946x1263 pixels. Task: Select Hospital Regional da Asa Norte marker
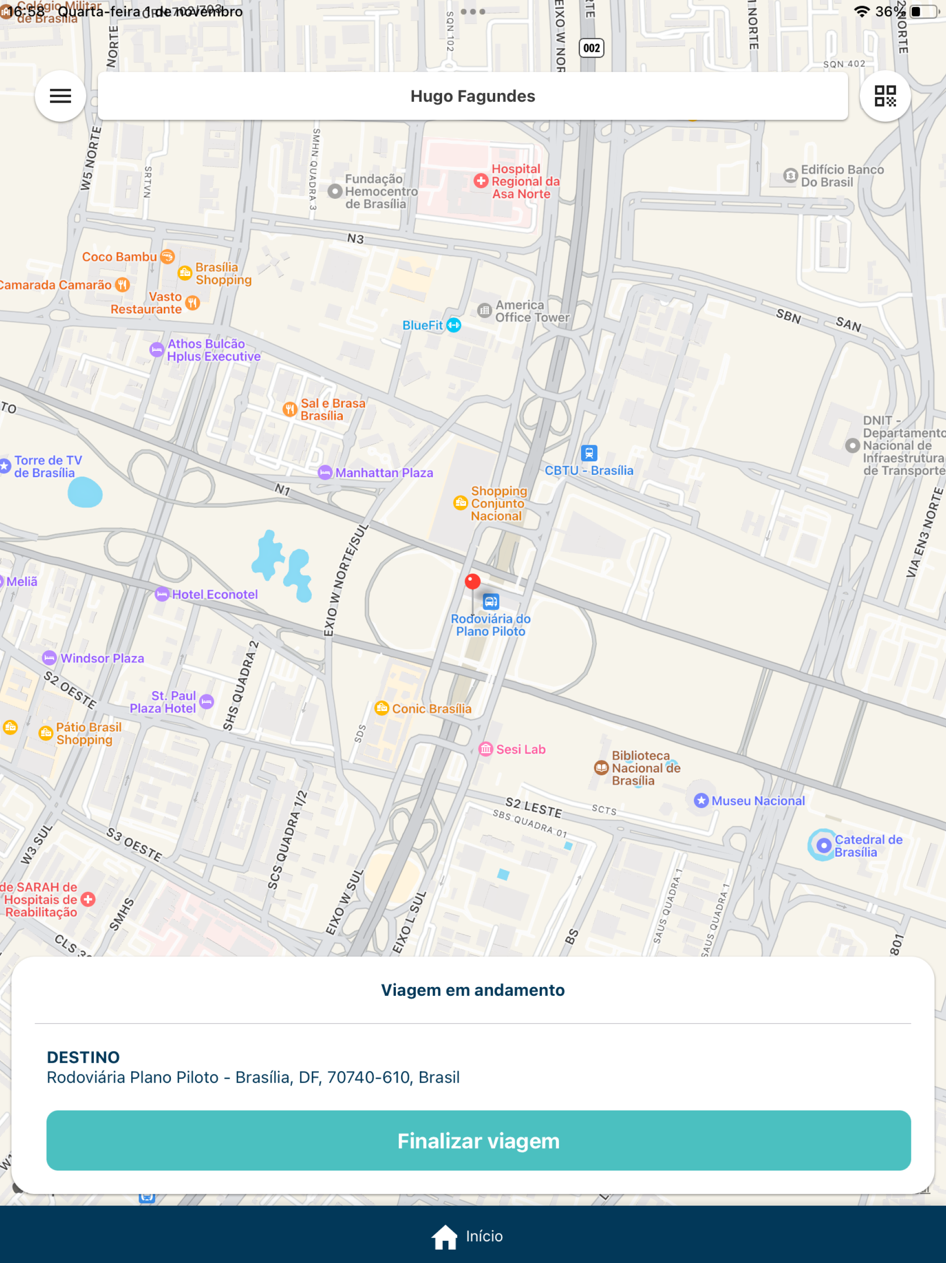click(481, 181)
